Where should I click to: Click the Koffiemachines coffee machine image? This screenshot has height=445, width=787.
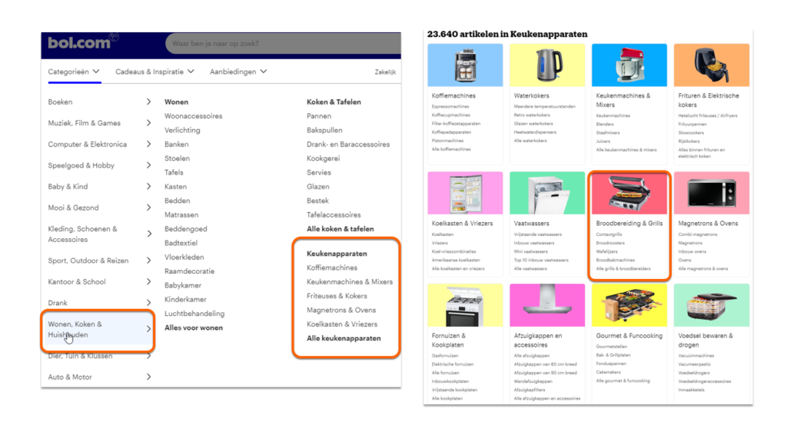(x=465, y=65)
